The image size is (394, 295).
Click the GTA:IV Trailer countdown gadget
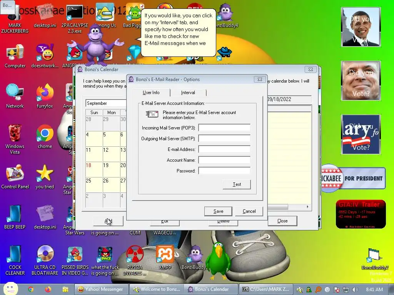(361, 214)
